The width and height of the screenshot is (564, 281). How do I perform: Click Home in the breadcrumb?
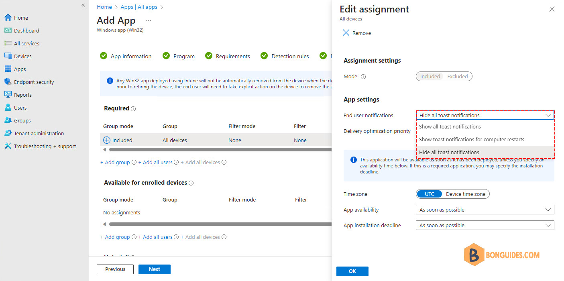coord(104,7)
